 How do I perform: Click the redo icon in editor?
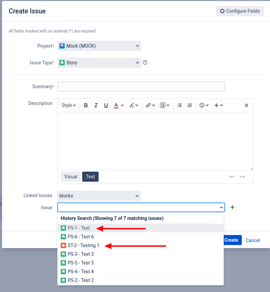[x=242, y=177]
